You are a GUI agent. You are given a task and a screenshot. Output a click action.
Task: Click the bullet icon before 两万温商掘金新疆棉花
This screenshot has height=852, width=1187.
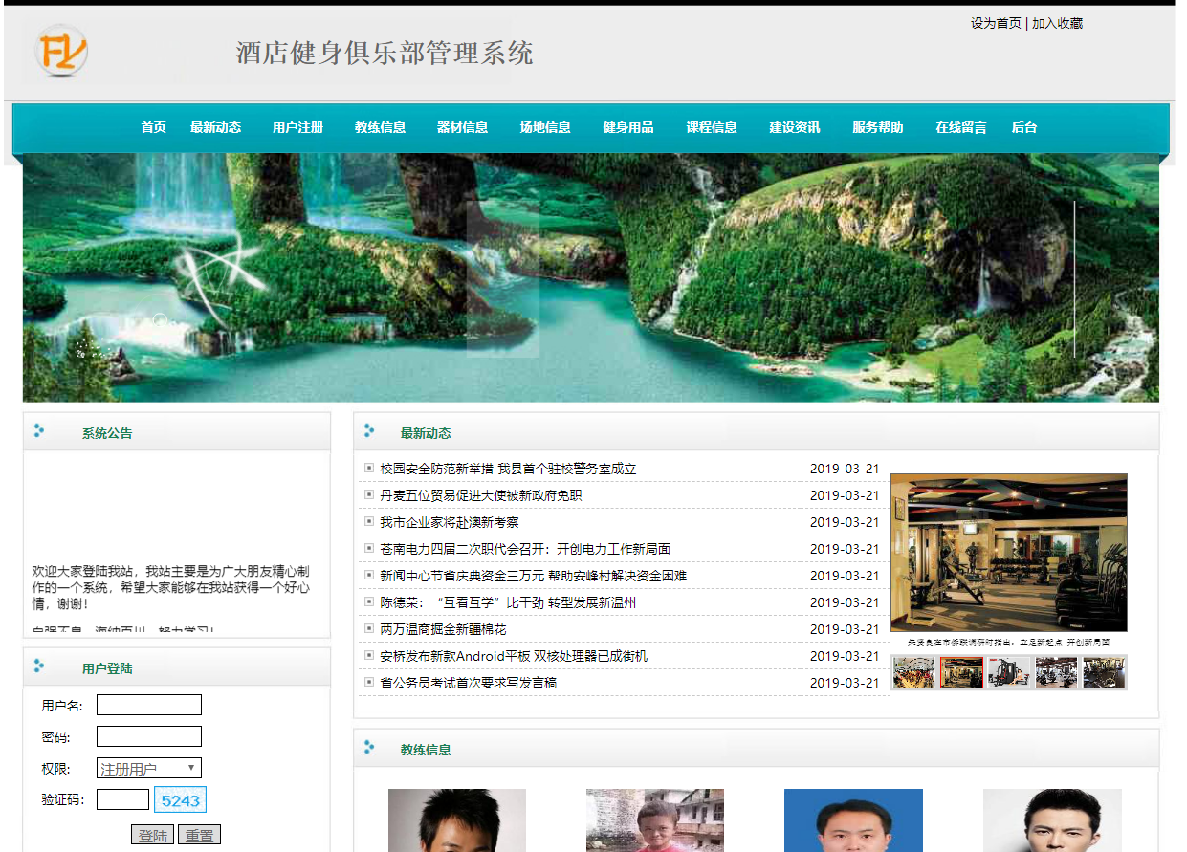[x=367, y=629]
